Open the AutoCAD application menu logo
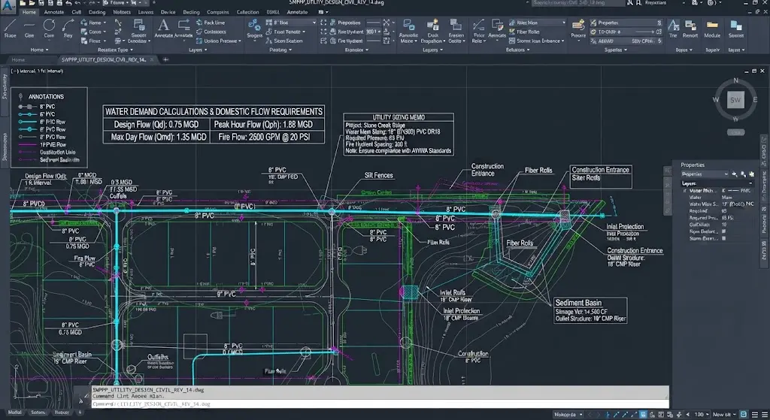The image size is (770, 420). (x=8, y=6)
